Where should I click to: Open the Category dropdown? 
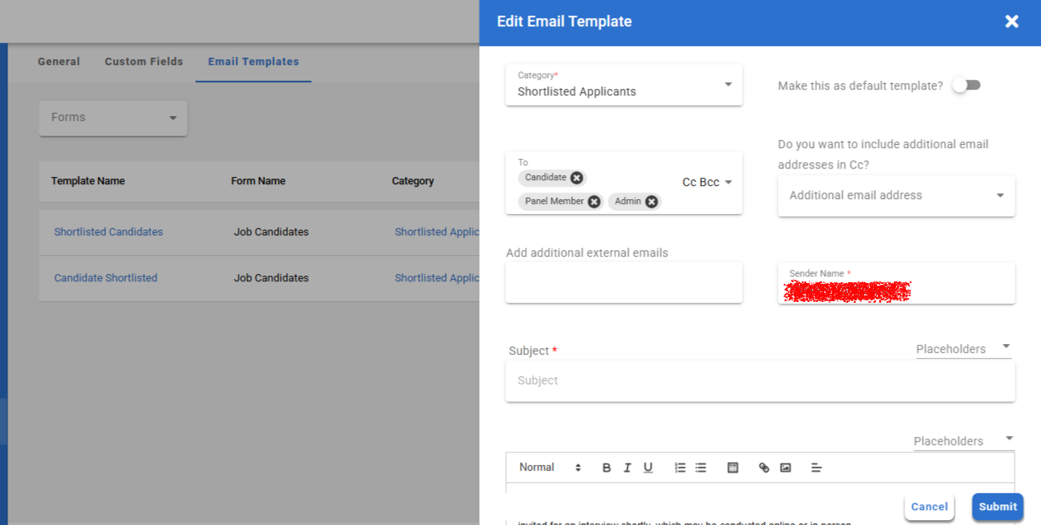[624, 85]
